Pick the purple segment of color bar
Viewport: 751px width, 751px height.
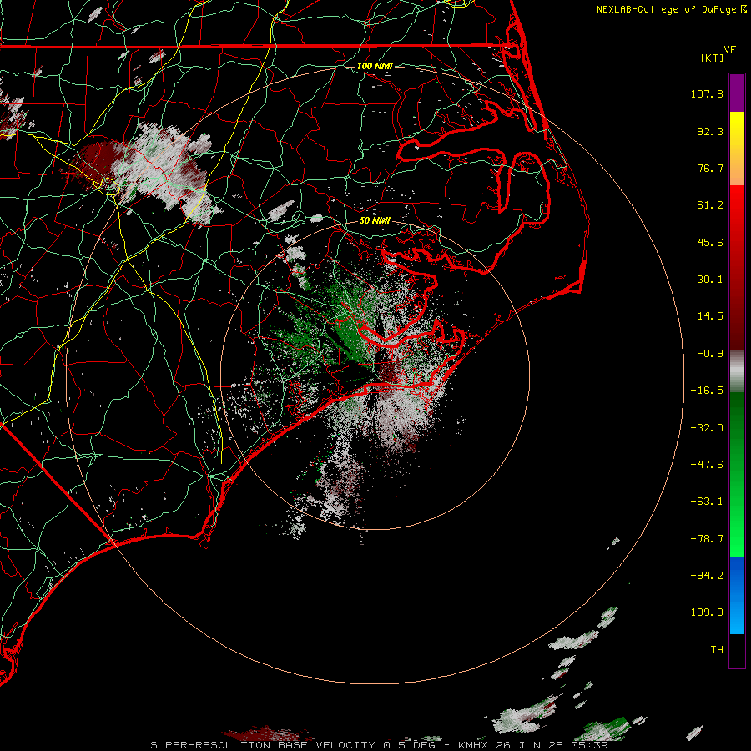(737, 93)
